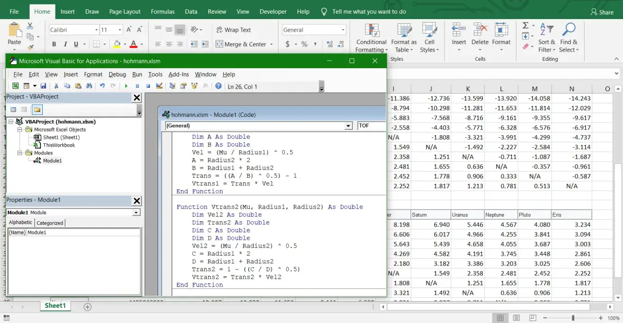Expand the Font dropdown showing Calibri
Viewport: 623px width, 323px height.
[95, 29]
